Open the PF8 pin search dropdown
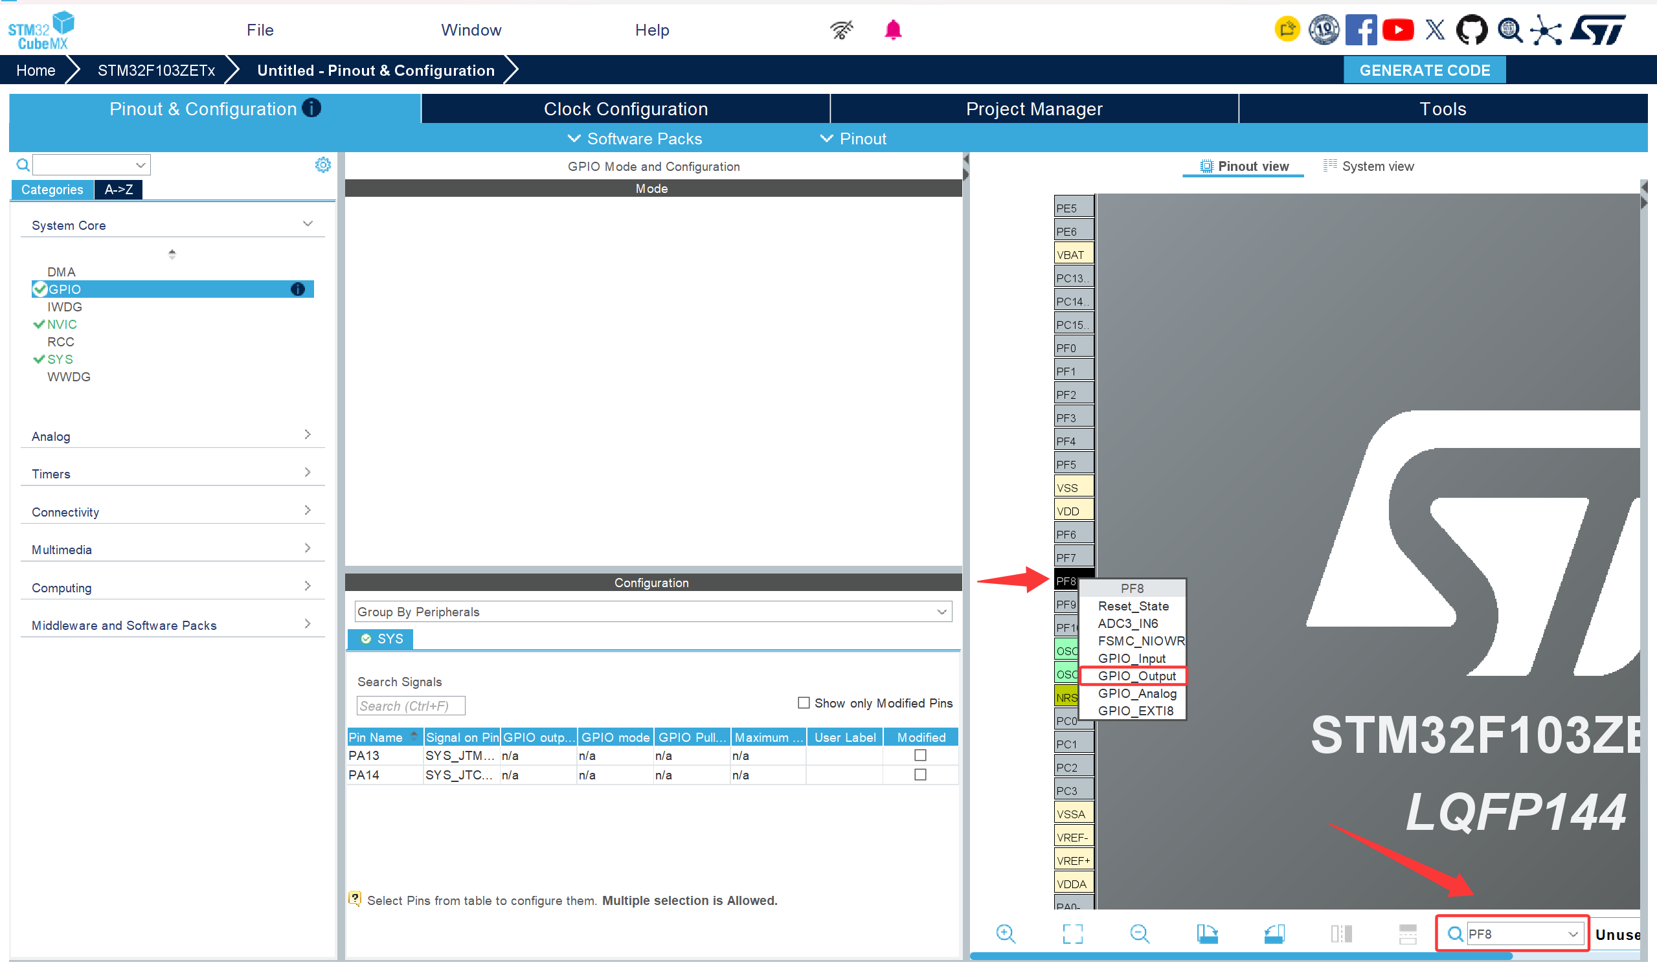This screenshot has height=971, width=1657. (x=1573, y=934)
